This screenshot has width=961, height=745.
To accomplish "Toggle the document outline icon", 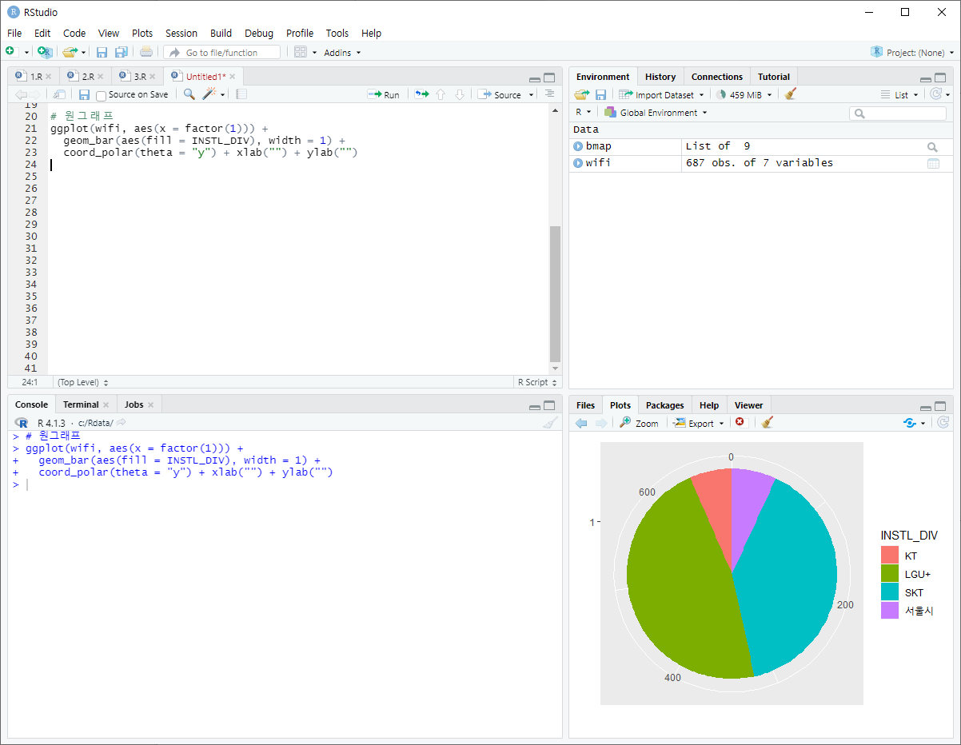I will coord(549,94).
